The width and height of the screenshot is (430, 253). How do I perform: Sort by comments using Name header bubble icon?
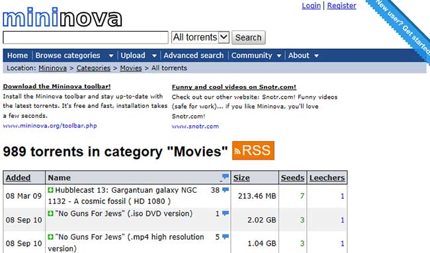point(225,177)
